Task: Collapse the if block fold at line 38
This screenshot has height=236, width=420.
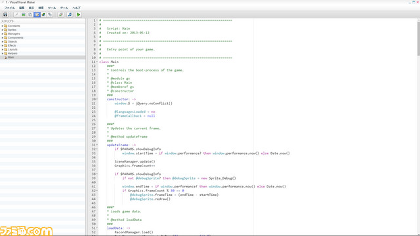Action: [x=97, y=174]
